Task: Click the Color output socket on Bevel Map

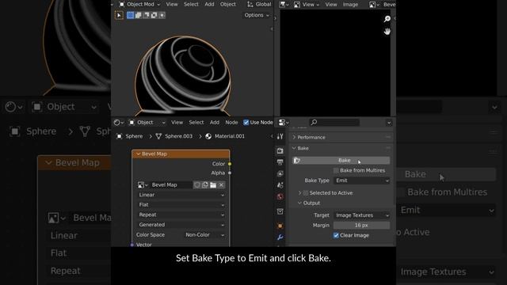Action: [x=230, y=164]
